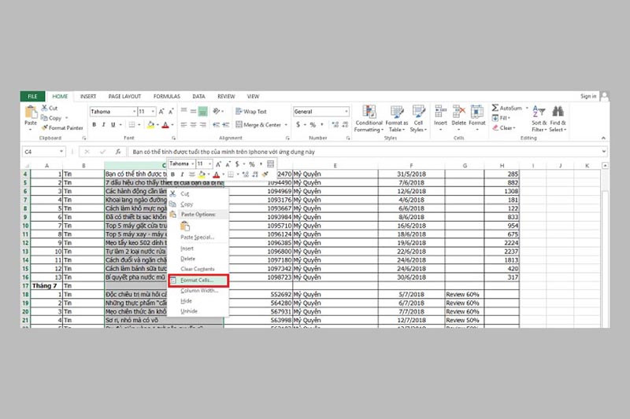Click the orientation text-angle icon
This screenshot has height=419, width=630.
pyautogui.click(x=217, y=111)
